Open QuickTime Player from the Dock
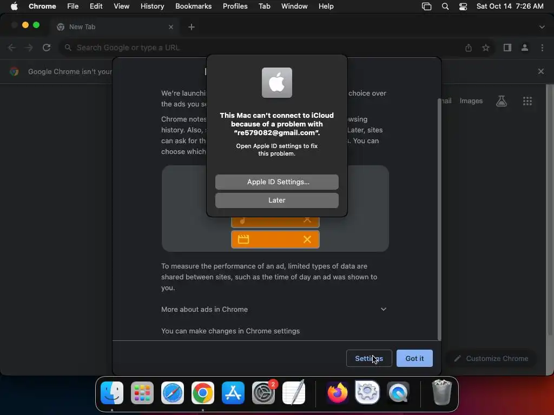The image size is (554, 415). pyautogui.click(x=398, y=392)
